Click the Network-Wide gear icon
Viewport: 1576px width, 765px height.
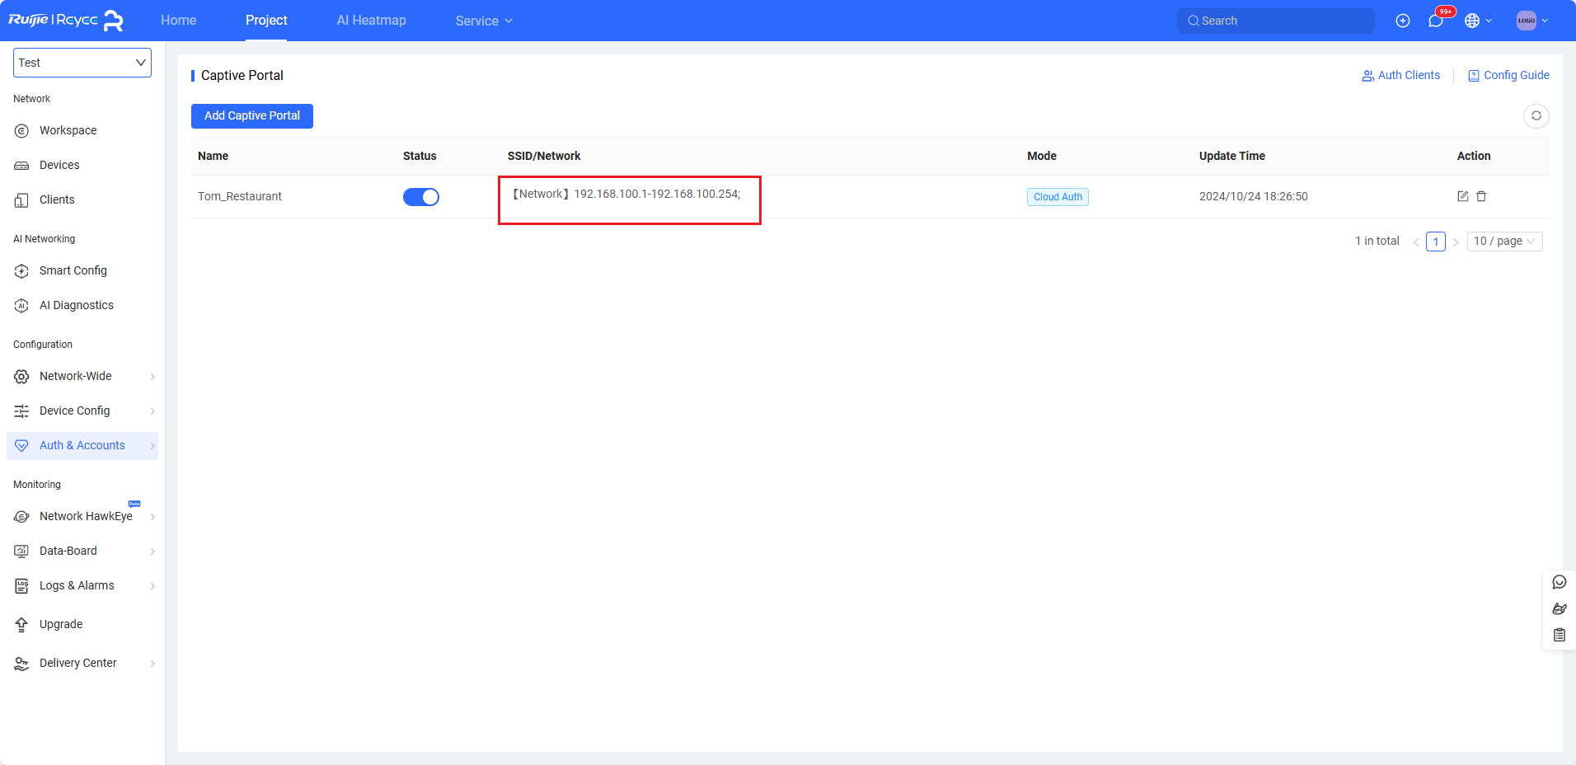(22, 377)
